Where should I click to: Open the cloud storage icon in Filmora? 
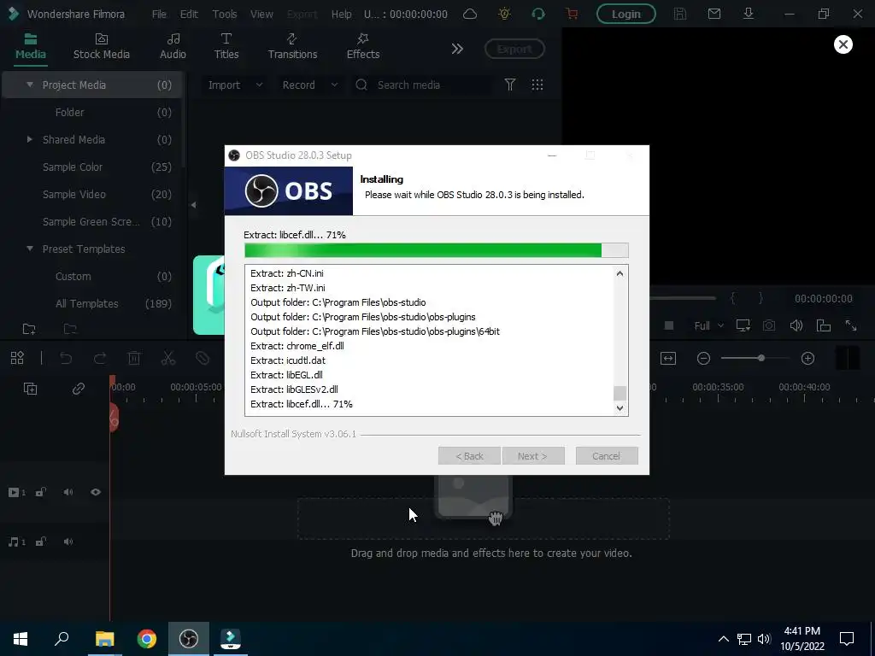point(470,14)
